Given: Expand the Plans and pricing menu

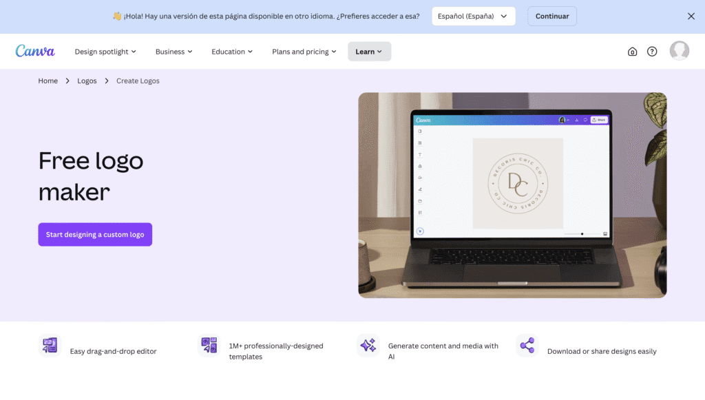Looking at the screenshot, I should 304,52.
